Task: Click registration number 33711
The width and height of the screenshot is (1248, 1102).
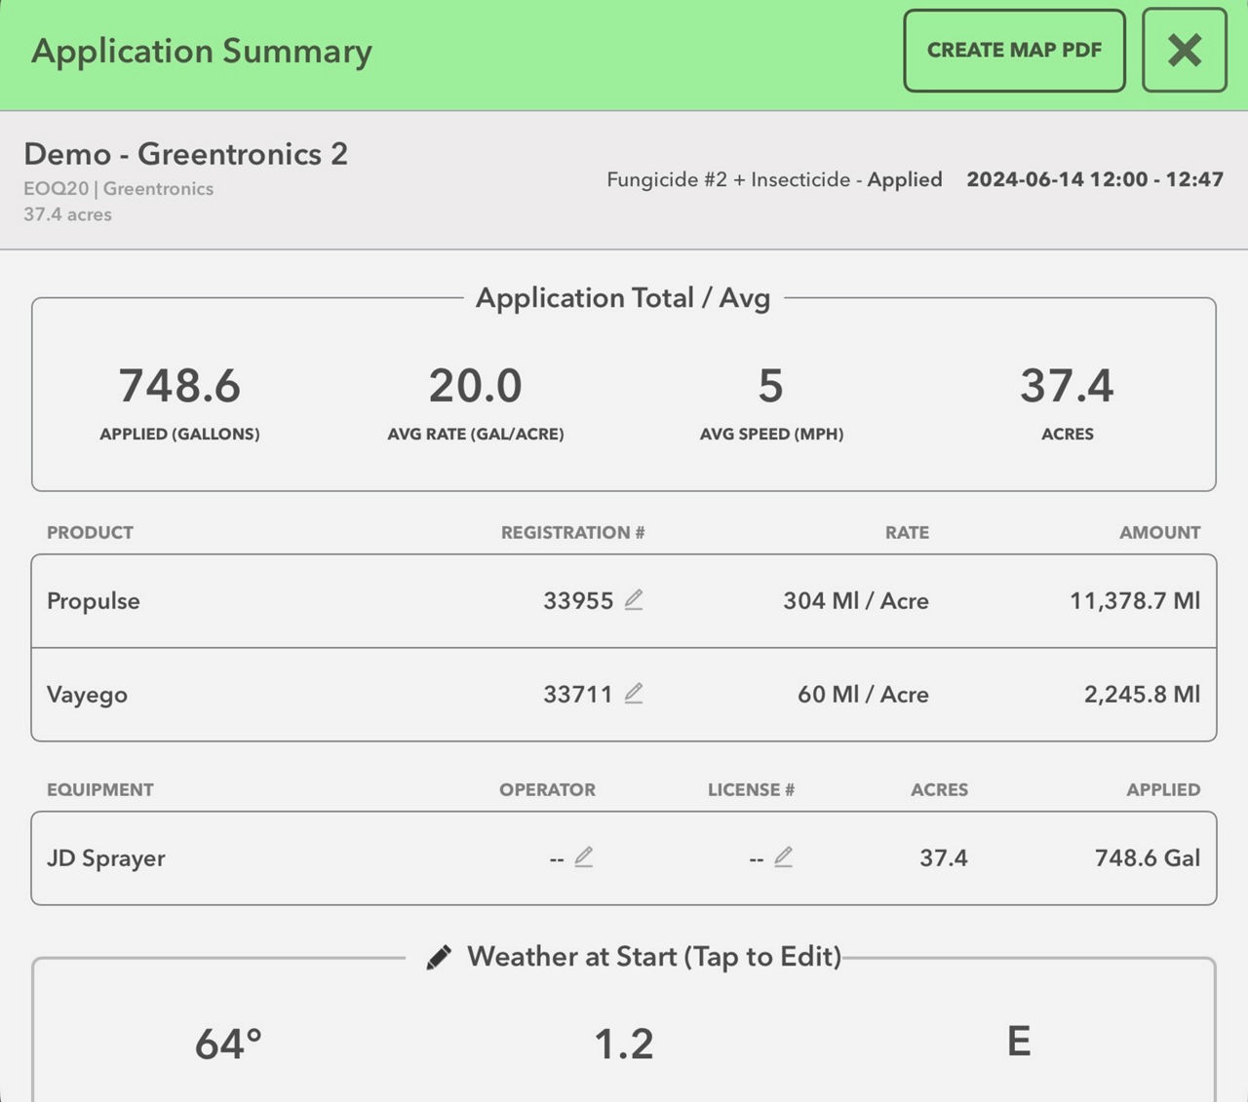Action: pyautogui.click(x=578, y=694)
